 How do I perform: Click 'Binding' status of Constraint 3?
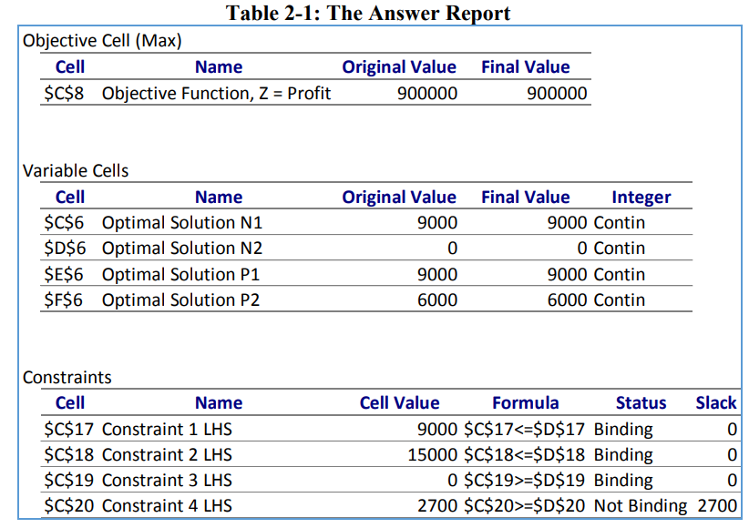click(x=623, y=480)
